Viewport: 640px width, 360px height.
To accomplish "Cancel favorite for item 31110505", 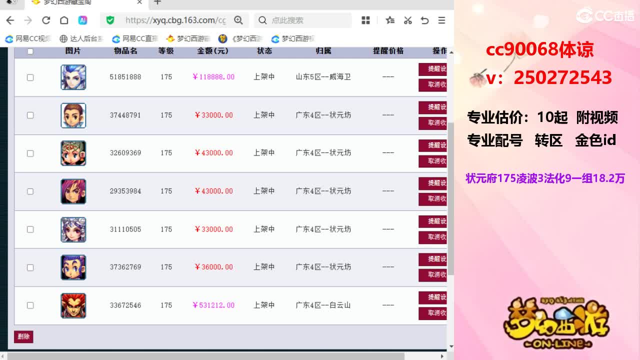I will pyautogui.click(x=432, y=237).
